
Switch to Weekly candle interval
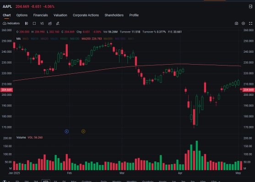[x=117, y=181]
